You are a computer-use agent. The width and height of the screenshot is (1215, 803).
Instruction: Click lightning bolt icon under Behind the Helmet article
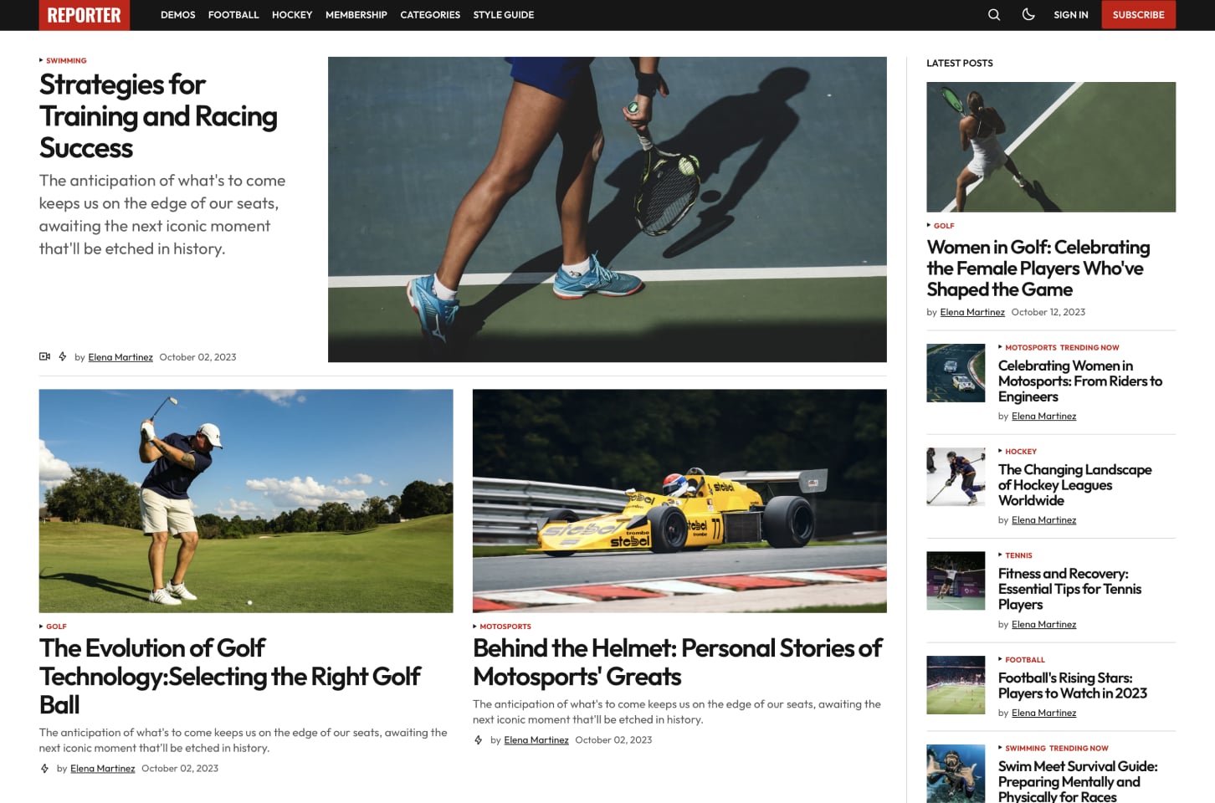[x=479, y=739]
